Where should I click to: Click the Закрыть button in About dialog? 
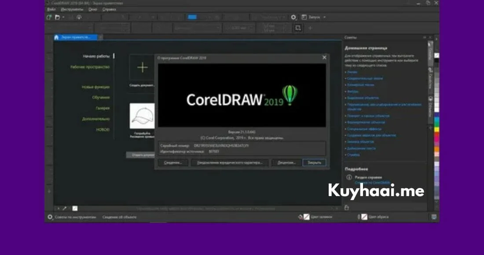coord(314,163)
